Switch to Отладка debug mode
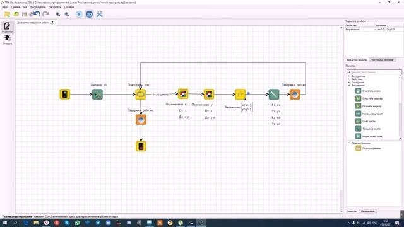This screenshot has width=404, height=227. (x=7, y=39)
